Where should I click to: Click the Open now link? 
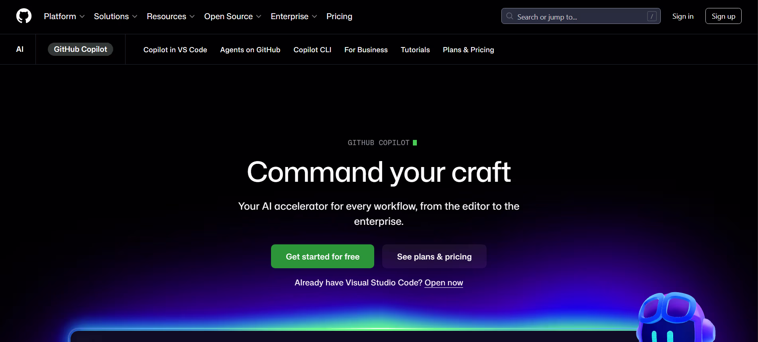click(x=444, y=283)
